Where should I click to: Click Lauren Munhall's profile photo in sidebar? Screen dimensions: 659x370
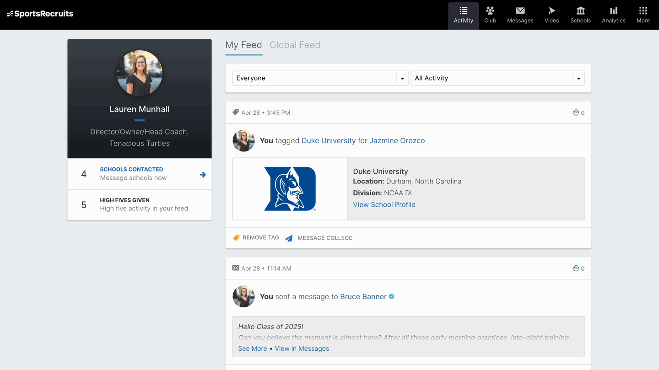pyautogui.click(x=140, y=73)
